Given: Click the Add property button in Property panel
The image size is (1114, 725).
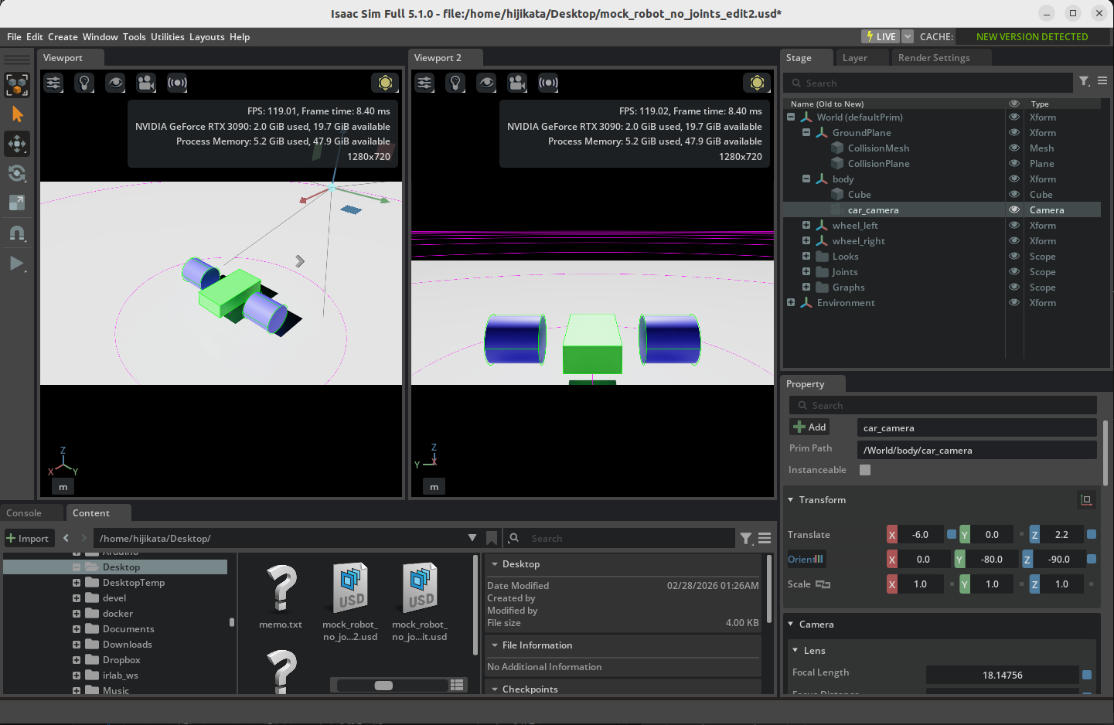Looking at the screenshot, I should pos(809,426).
